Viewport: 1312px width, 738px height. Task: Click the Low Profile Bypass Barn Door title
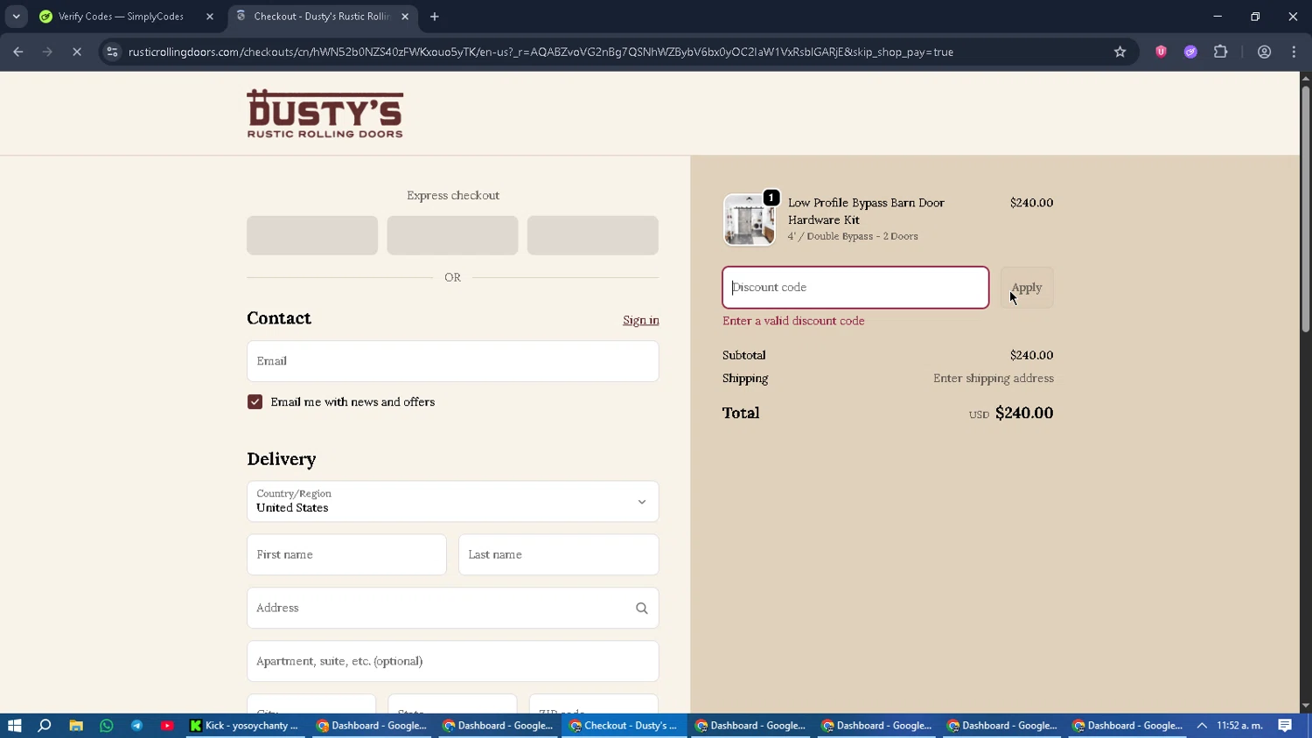(866, 211)
